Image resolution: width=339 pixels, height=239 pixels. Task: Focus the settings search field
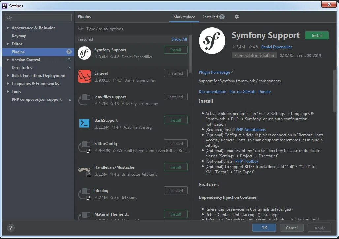tap(38, 18)
